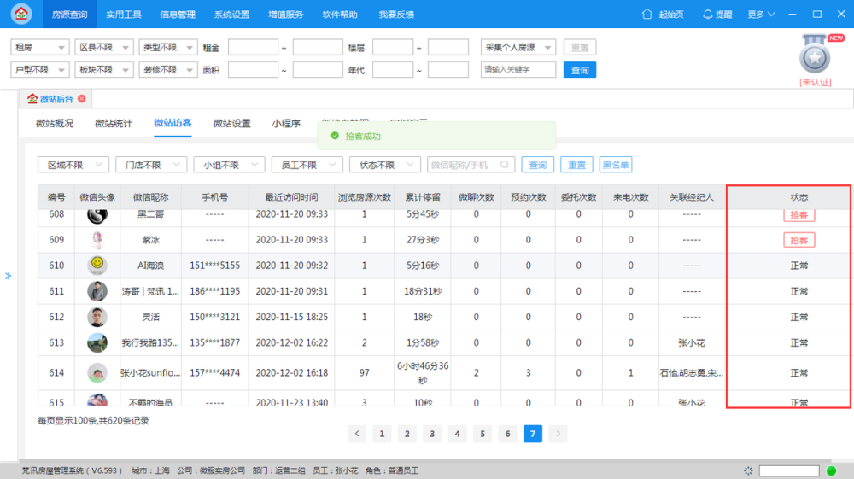Viewport: 854px width, 479px height.
Task: Go to page 3
Action: click(x=432, y=434)
